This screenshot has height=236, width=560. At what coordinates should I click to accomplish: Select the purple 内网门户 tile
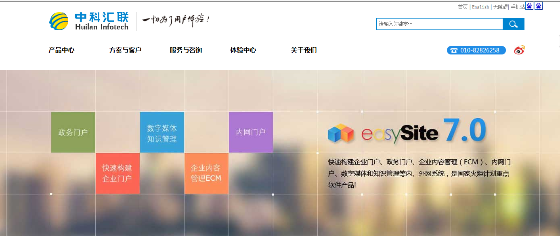[x=251, y=132]
